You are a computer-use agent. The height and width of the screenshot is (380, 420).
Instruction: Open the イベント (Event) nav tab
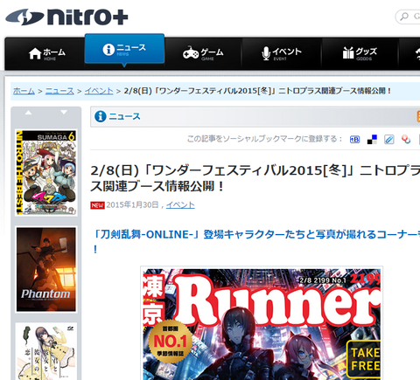click(282, 53)
